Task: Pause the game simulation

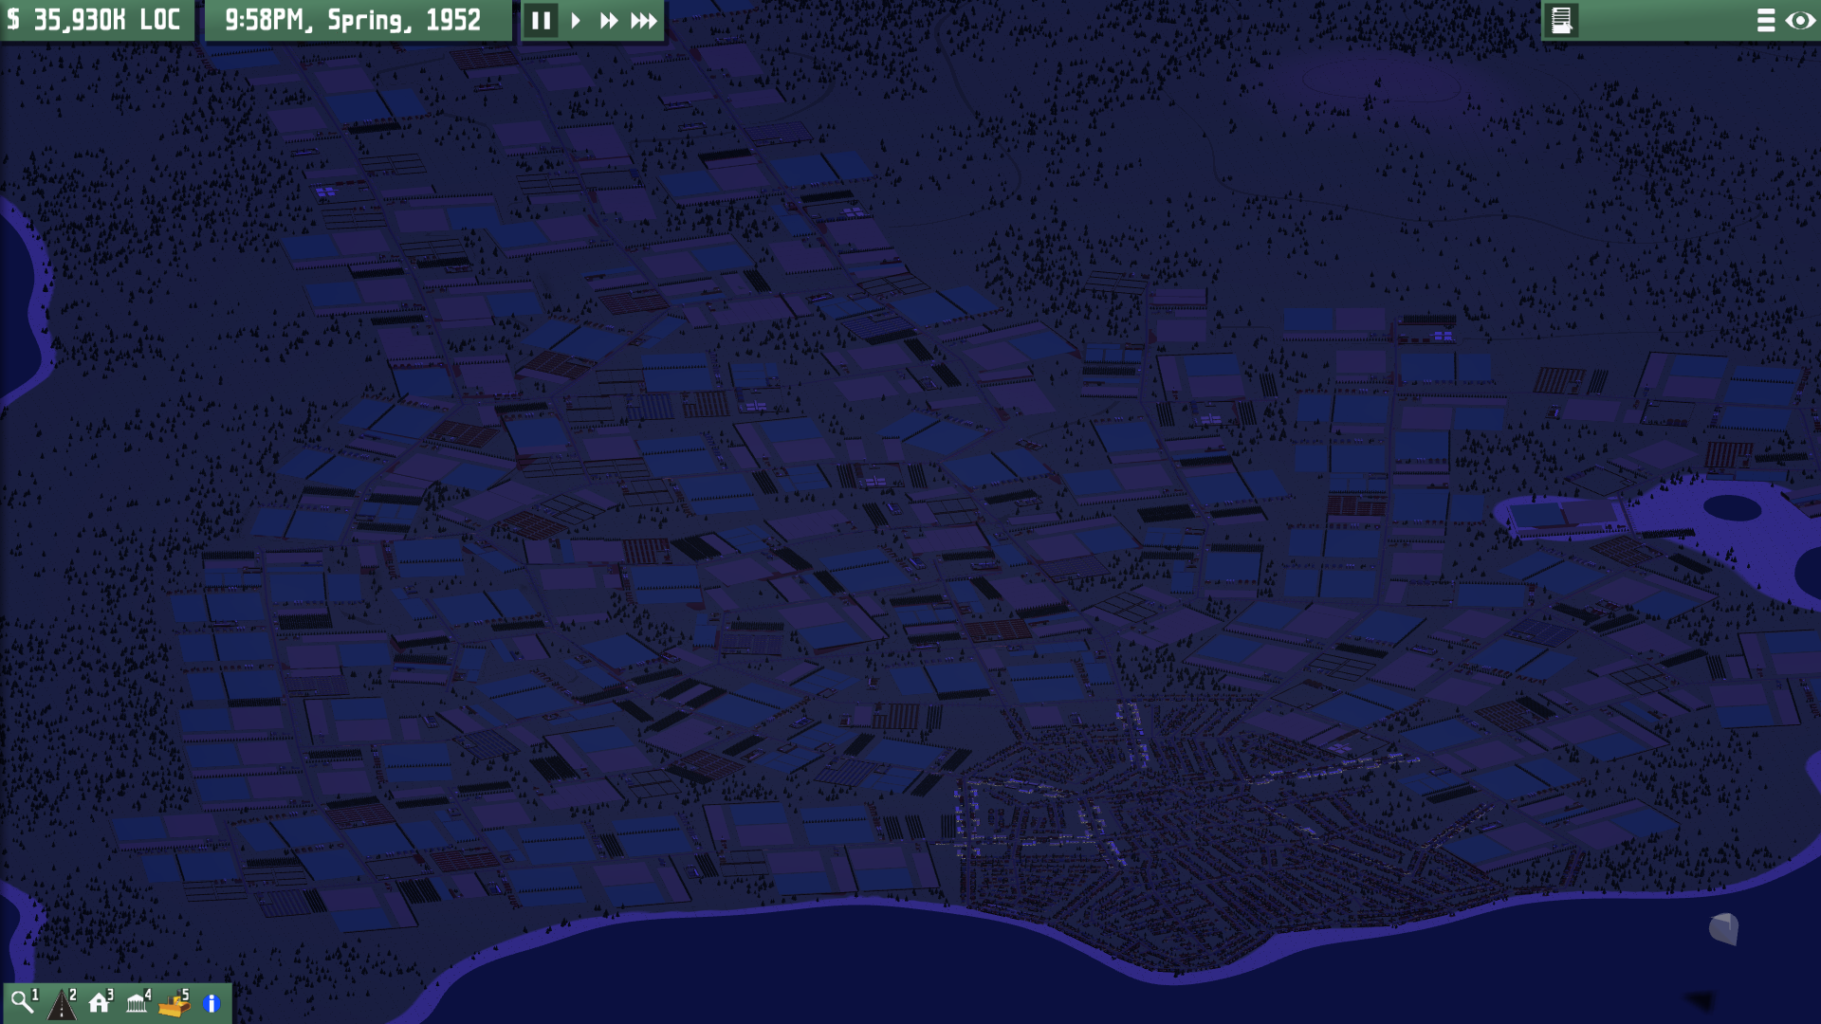Action: 541,20
